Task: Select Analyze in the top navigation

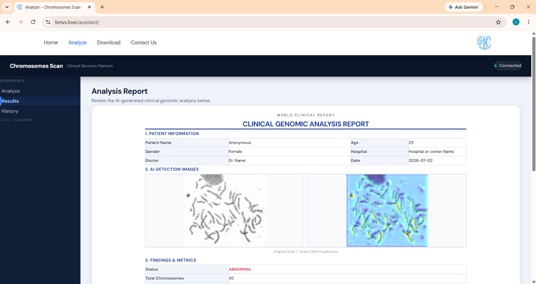Action: click(x=77, y=42)
